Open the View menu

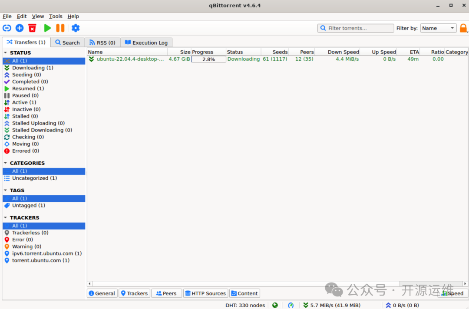coord(38,16)
